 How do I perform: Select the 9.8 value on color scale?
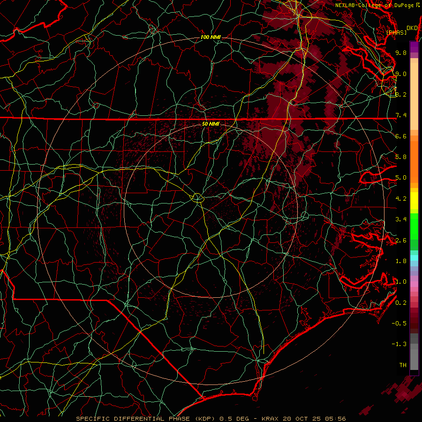click(401, 53)
